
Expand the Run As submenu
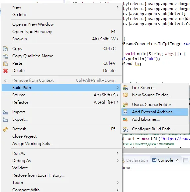pos(117,153)
